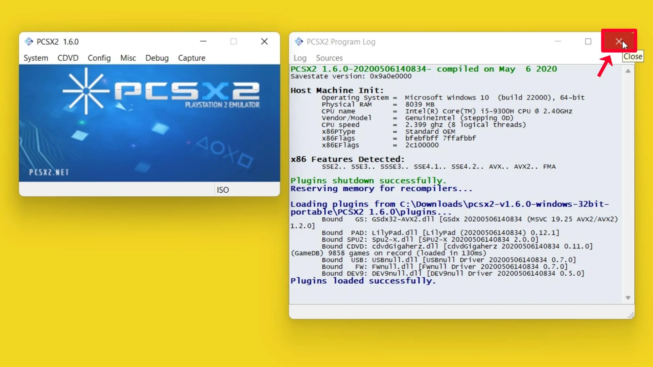The image size is (653, 367).
Task: Click the LilyPad.dll PAD bound line
Action: (440, 233)
